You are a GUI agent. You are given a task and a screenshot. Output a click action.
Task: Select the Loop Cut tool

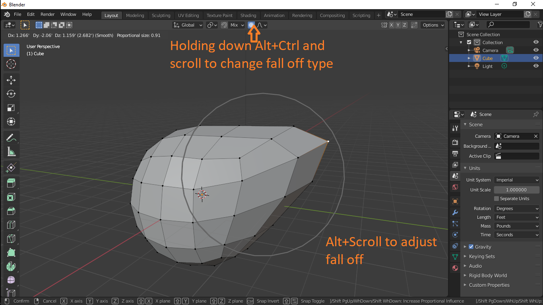tap(11, 225)
